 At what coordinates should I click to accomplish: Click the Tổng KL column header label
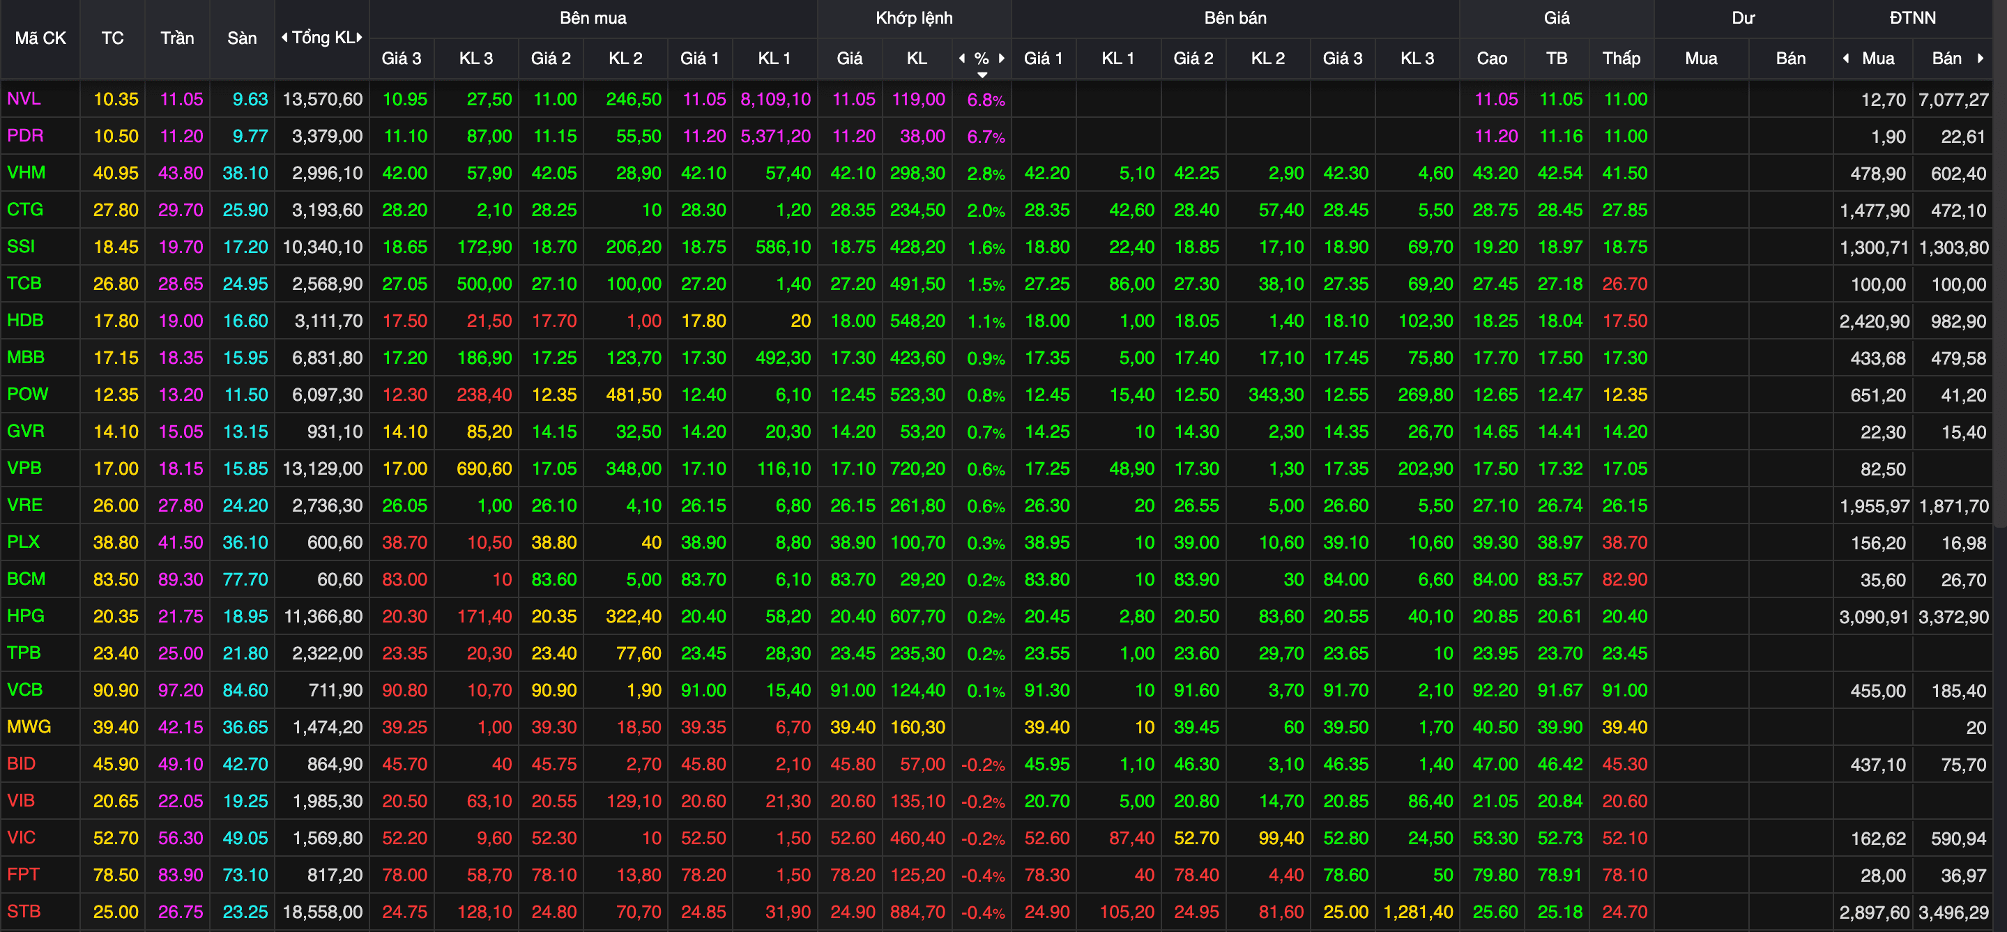click(x=323, y=38)
